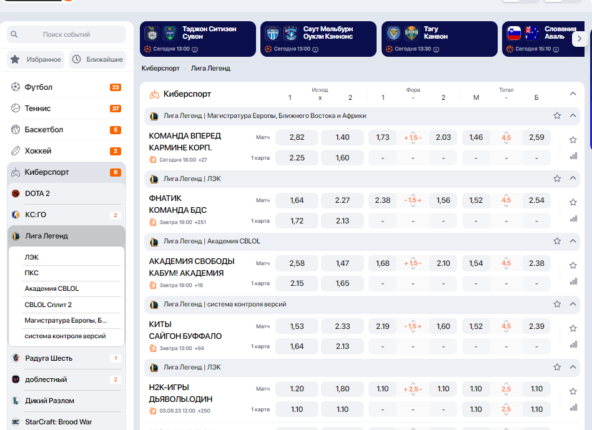Open Радуга Шесть section
Image resolution: width=592 pixels, height=430 pixels.
[66, 358]
